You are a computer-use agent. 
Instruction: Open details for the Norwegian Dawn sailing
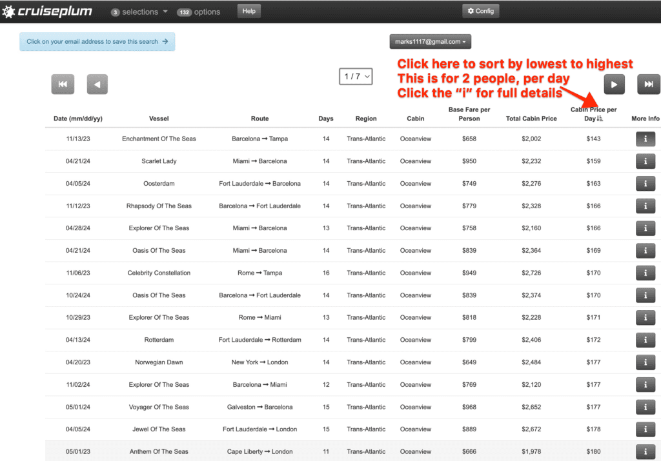click(x=645, y=362)
